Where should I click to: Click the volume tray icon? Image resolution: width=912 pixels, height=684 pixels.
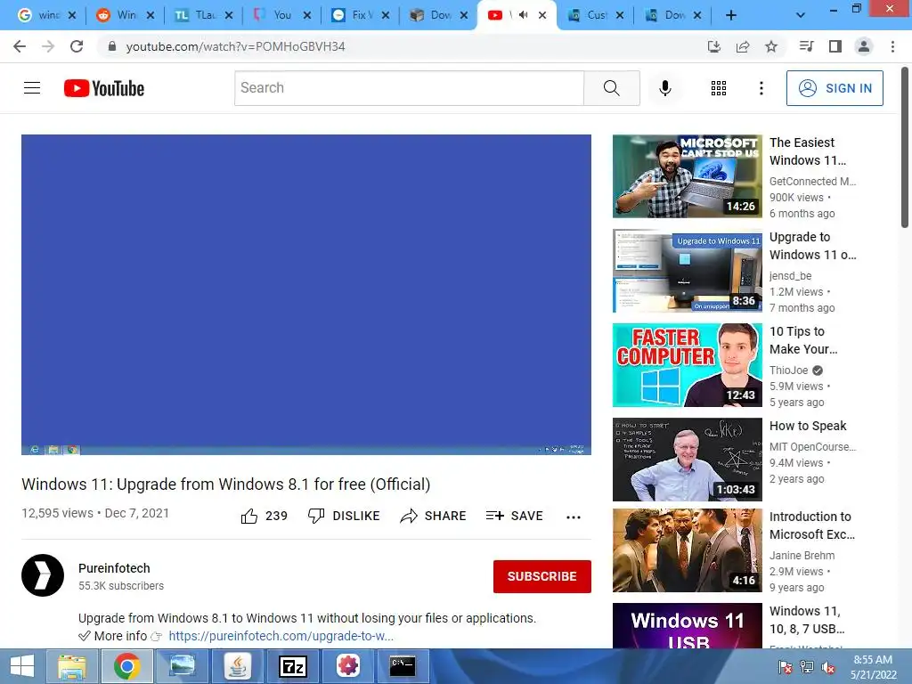pyautogui.click(x=828, y=667)
